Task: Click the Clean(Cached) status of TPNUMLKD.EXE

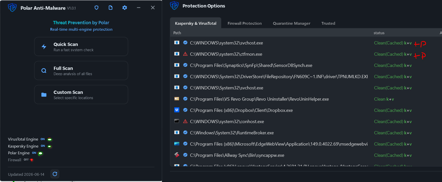Action: click(393, 77)
